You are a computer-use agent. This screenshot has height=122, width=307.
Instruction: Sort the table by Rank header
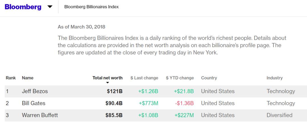coord(11,78)
